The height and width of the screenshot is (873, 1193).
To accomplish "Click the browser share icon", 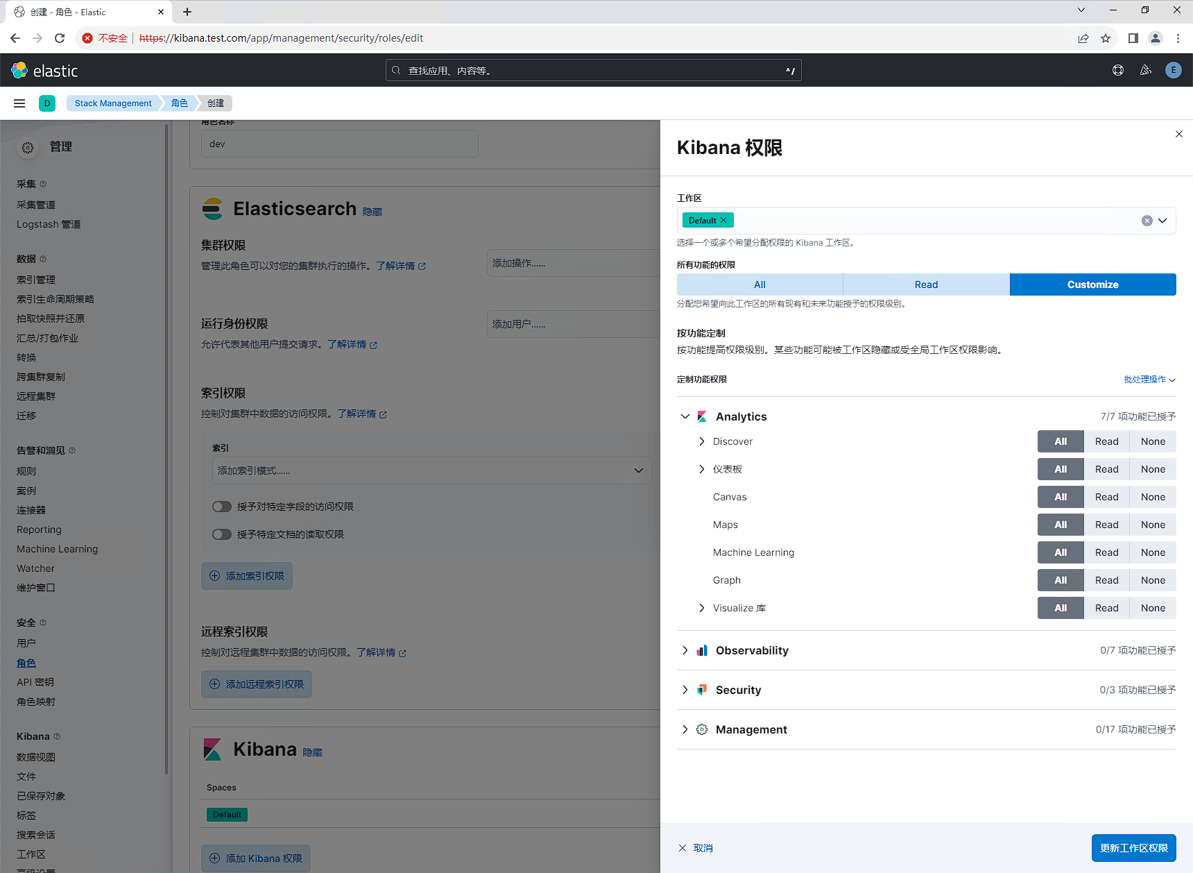I will 1083,38.
